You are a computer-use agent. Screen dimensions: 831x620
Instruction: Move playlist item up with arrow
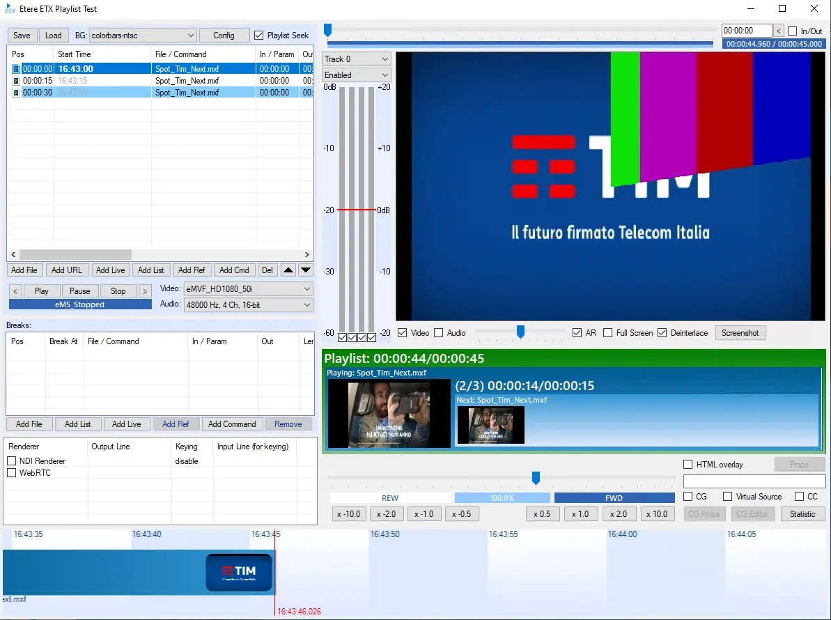point(288,270)
